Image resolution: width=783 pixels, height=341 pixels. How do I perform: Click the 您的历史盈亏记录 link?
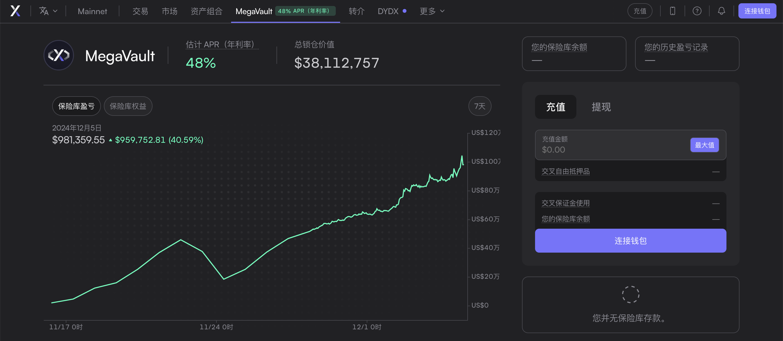[675, 47]
